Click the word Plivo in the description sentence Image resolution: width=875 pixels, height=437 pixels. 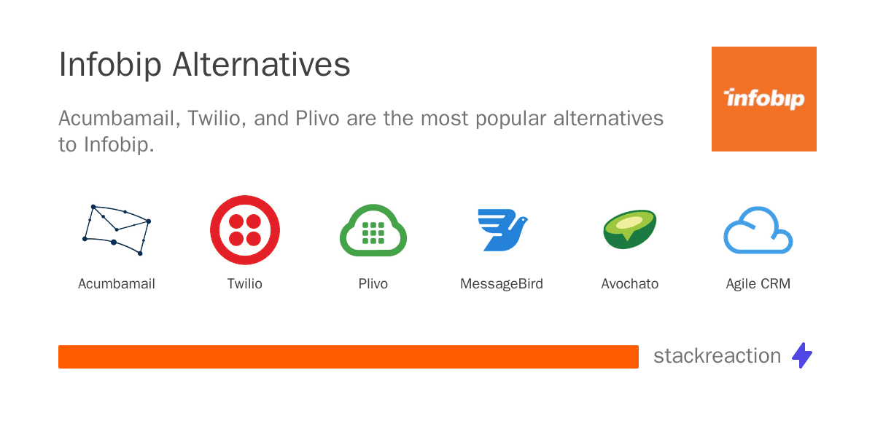coord(318,118)
